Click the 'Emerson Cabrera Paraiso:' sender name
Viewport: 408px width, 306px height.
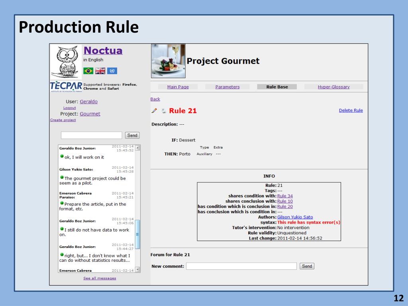click(x=75, y=195)
